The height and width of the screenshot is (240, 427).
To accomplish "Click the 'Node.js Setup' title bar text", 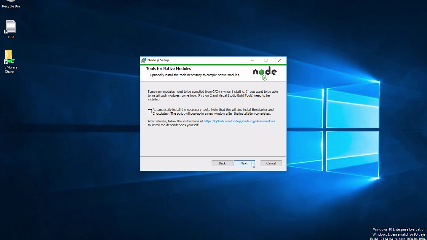I will 158,60.
